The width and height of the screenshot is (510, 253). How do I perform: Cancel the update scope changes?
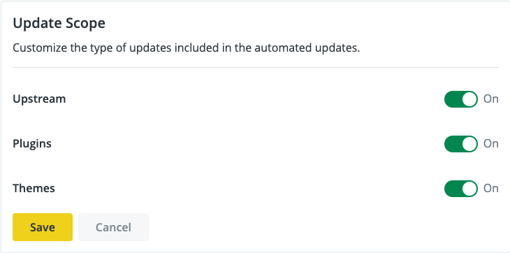tap(113, 227)
